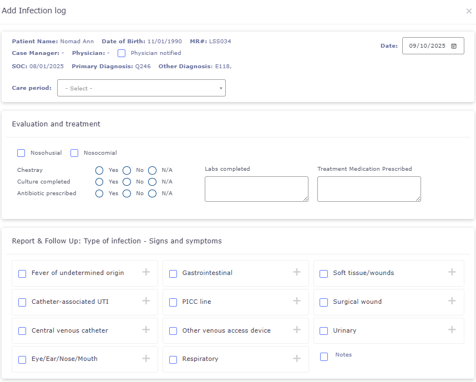Select N/A for Antibiotic prescribed
The image size is (476, 382).
point(153,193)
